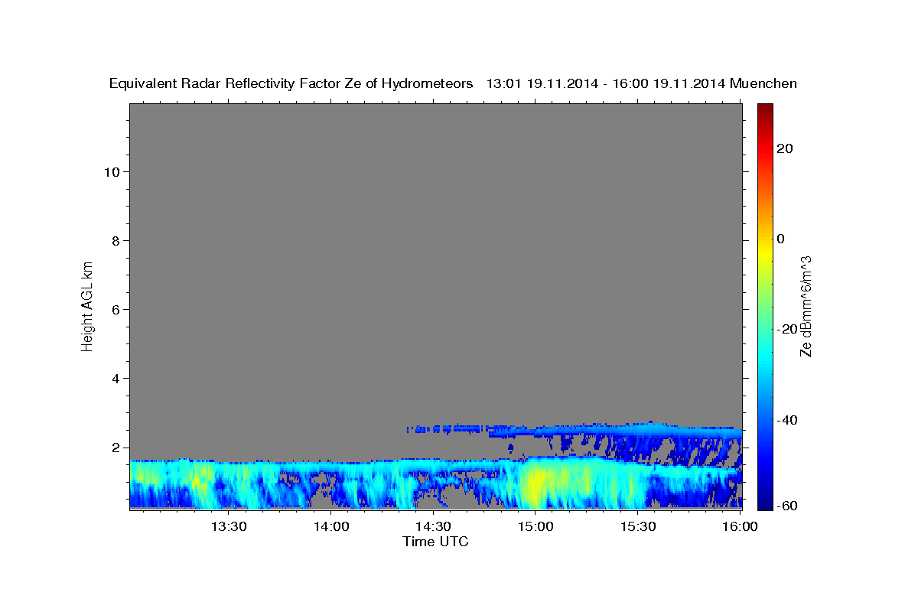The width and height of the screenshot is (918, 612).
Task: Click the 15:30 time tick label
Action: tap(637, 526)
